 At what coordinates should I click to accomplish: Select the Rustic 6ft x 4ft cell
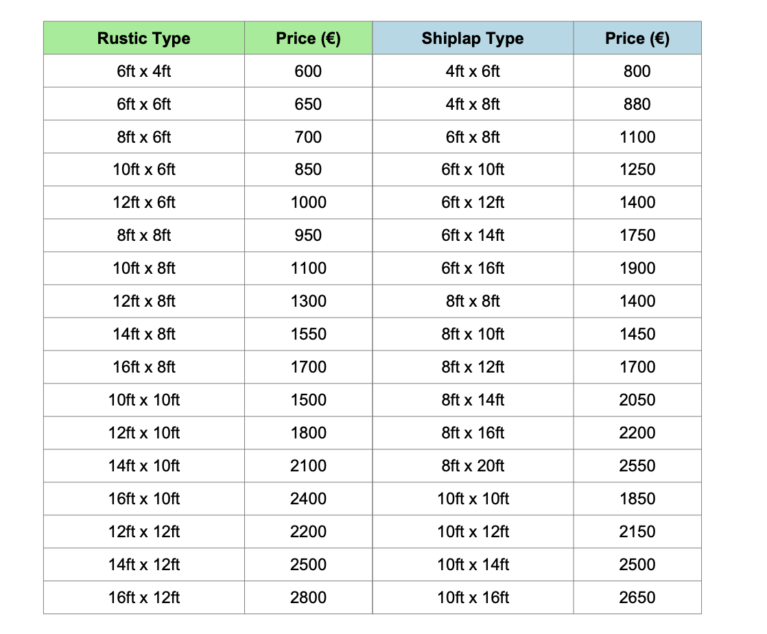tap(143, 71)
